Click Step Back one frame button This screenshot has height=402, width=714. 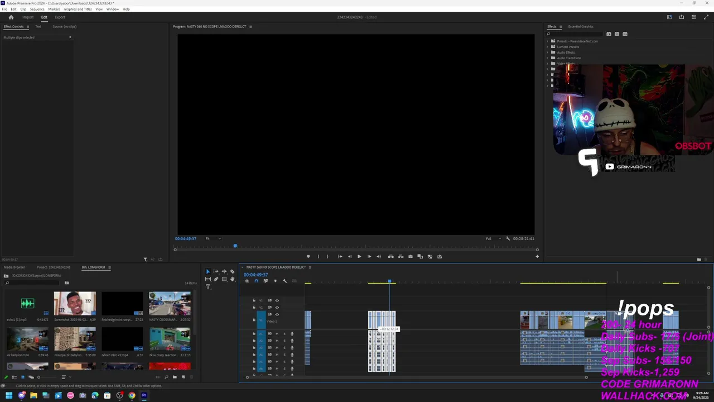coord(350,256)
